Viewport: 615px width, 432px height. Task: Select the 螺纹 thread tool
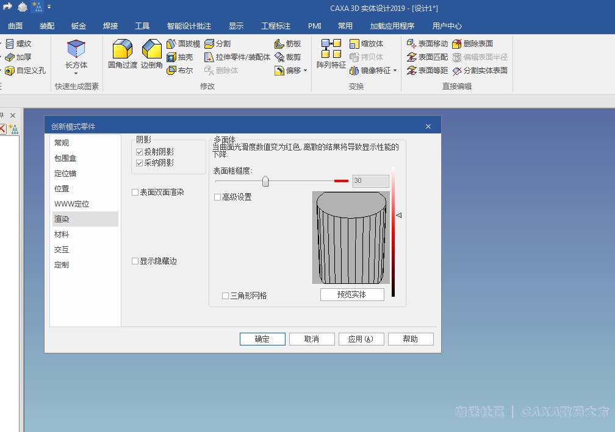click(x=18, y=43)
